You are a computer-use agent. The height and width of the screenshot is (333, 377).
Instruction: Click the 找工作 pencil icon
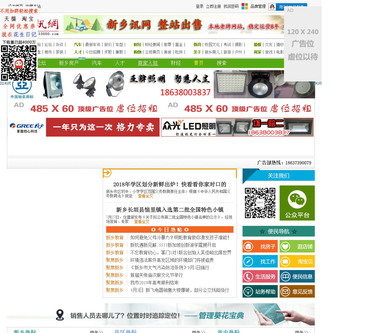[x=248, y=262]
